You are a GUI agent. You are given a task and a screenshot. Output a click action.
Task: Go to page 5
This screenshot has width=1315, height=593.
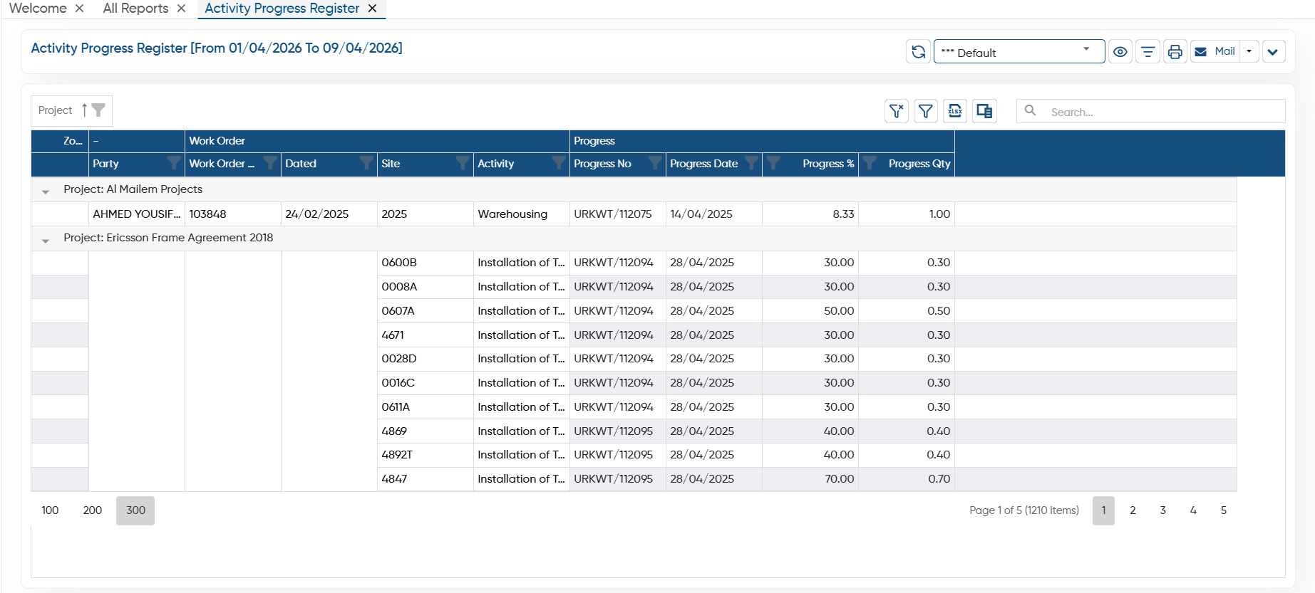pyautogui.click(x=1224, y=510)
